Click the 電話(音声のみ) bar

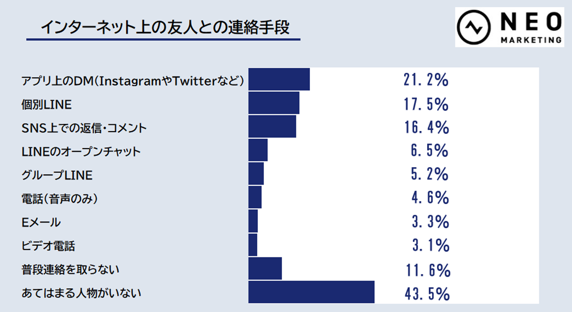pyautogui.click(x=255, y=197)
